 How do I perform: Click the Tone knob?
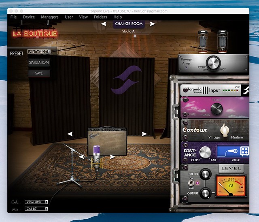[217, 109]
